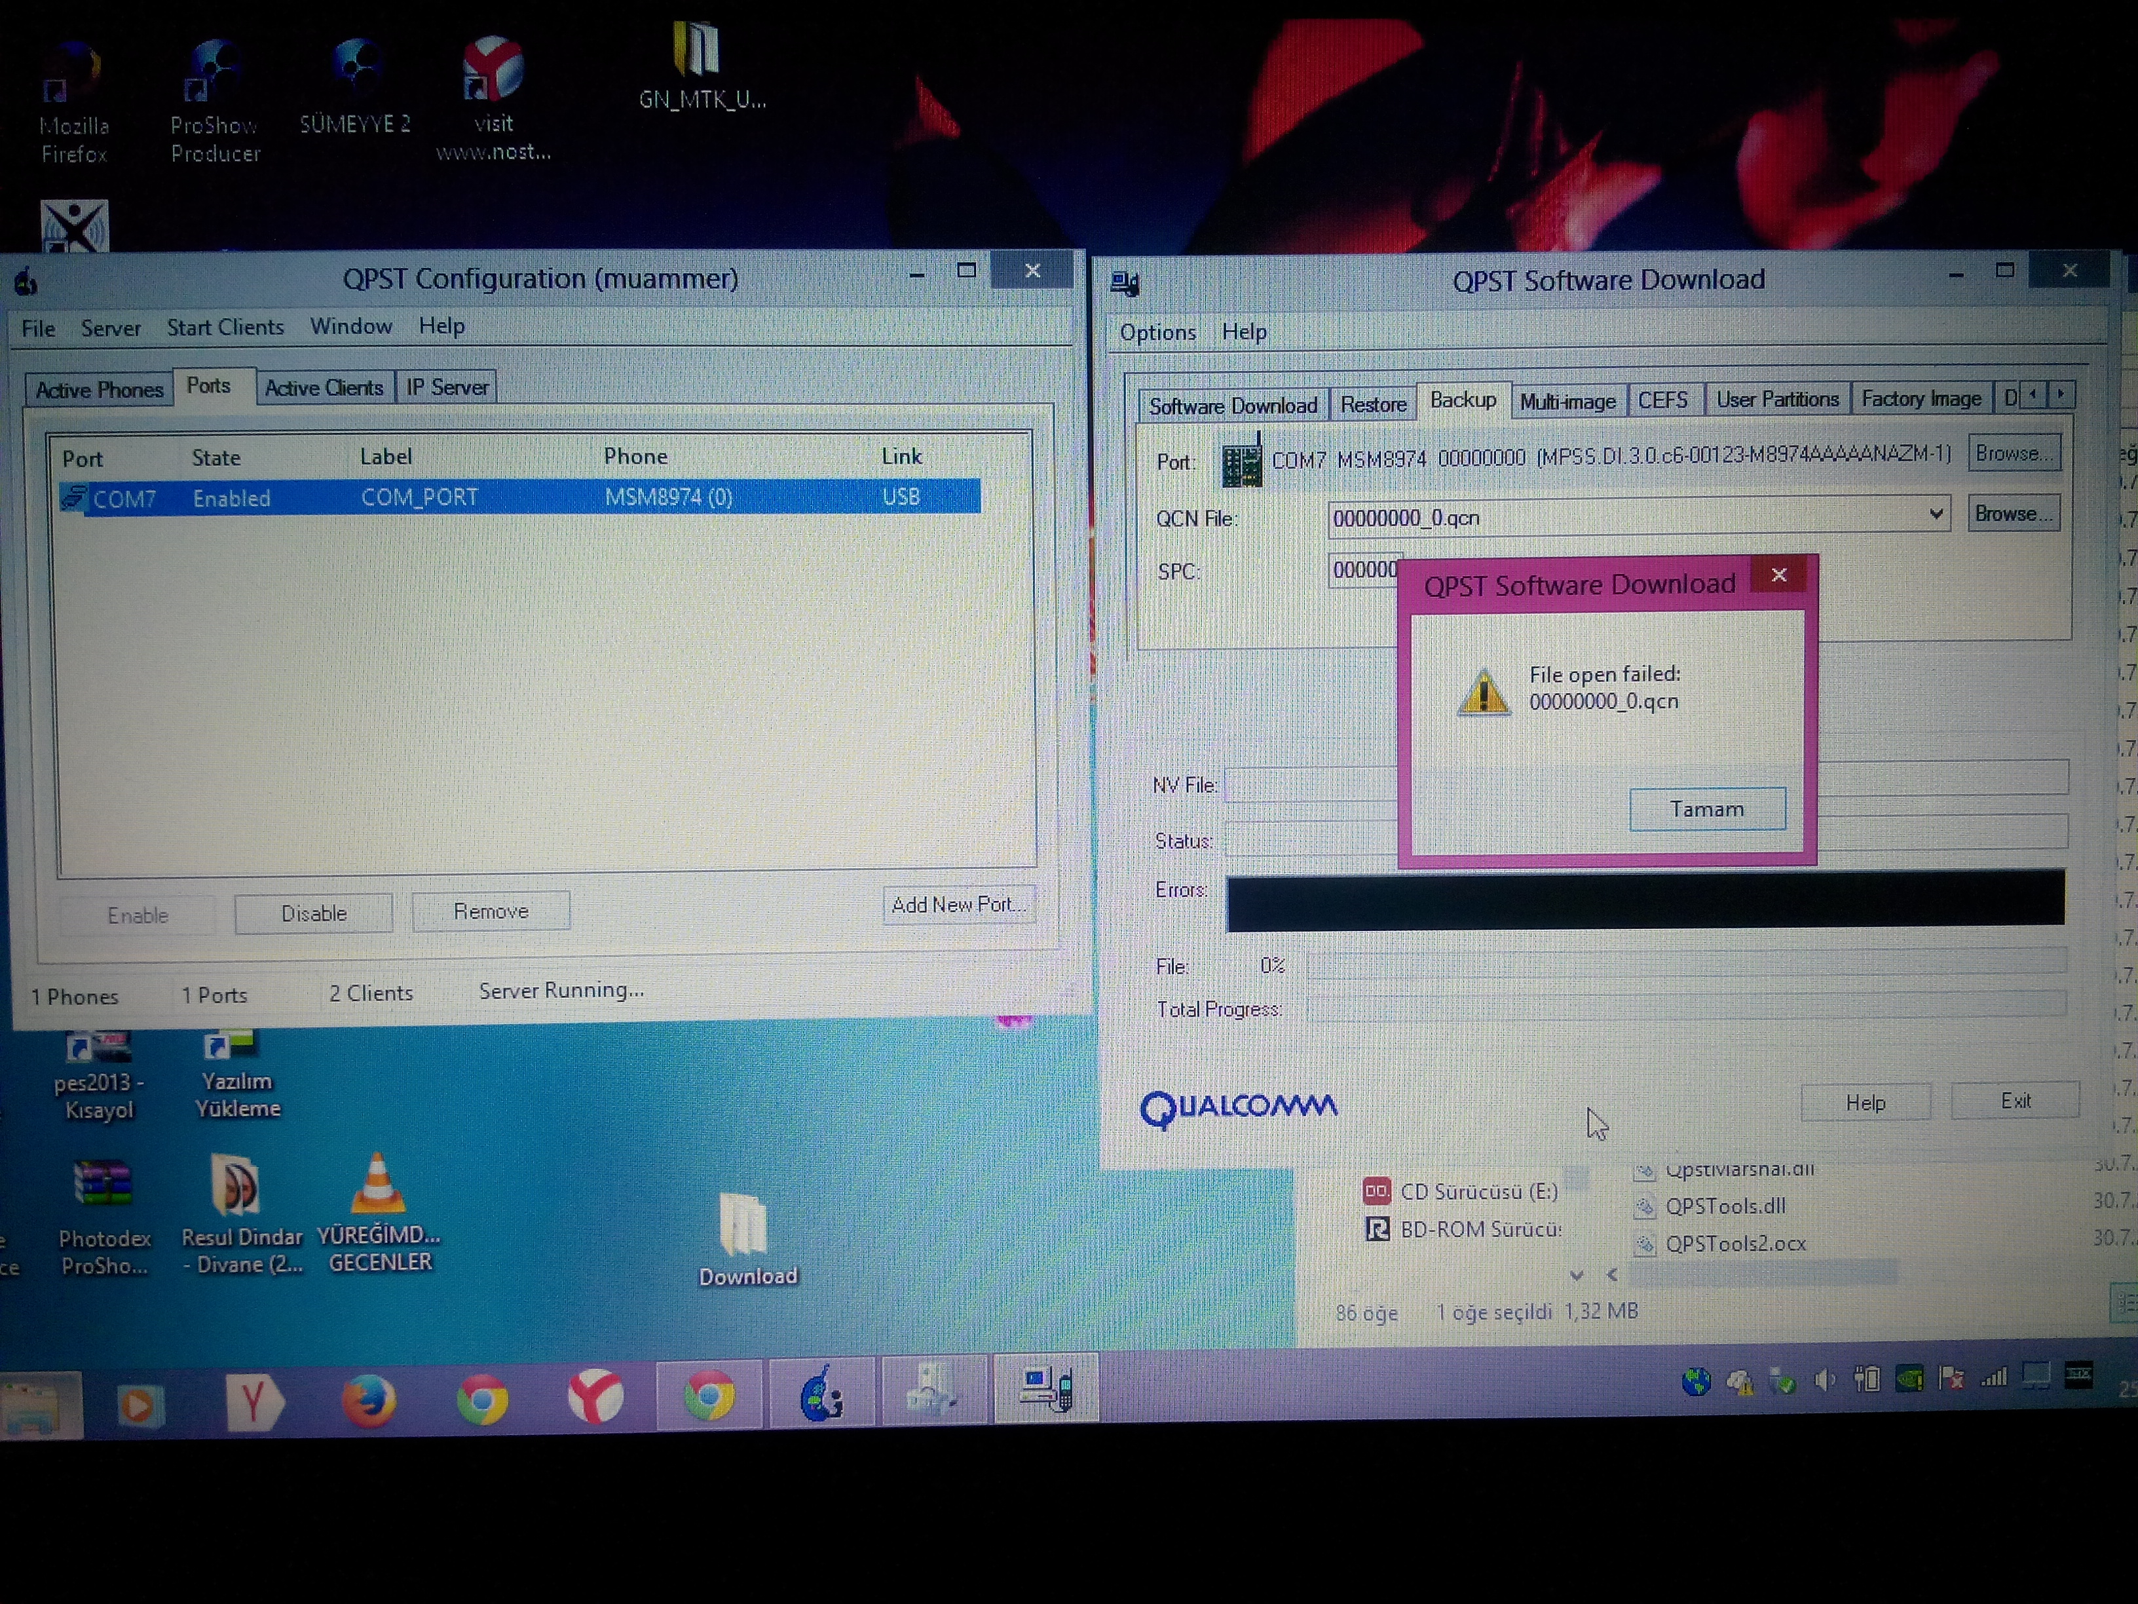Click the Disable button
Image resolution: width=2138 pixels, height=1604 pixels.
point(313,913)
